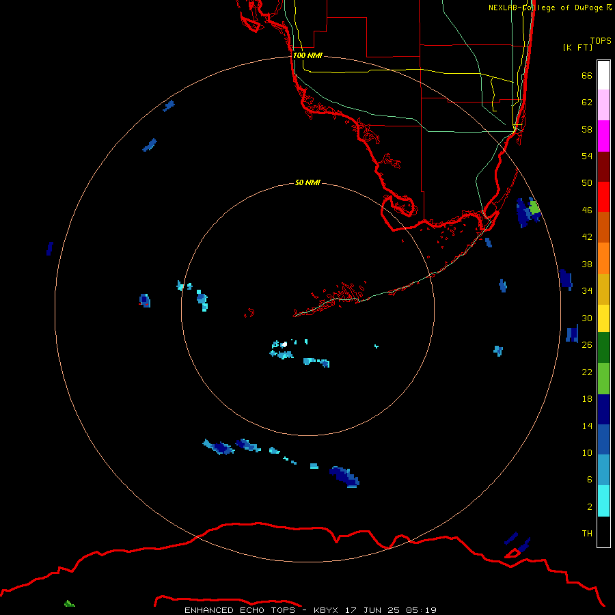
Task: Click the dark orange legend swatch
Action: click(603, 228)
